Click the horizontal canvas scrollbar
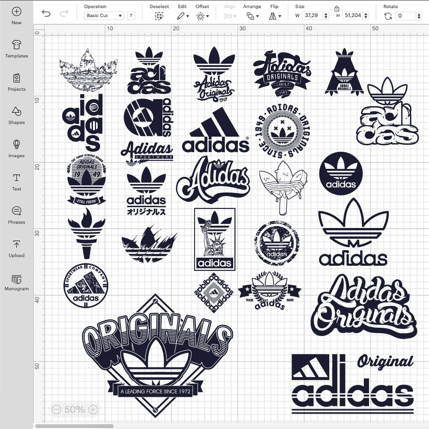 74,426
